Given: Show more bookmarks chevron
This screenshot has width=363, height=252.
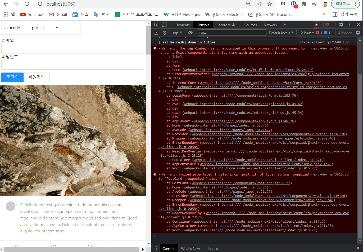Looking at the screenshot, I should point(324,14).
